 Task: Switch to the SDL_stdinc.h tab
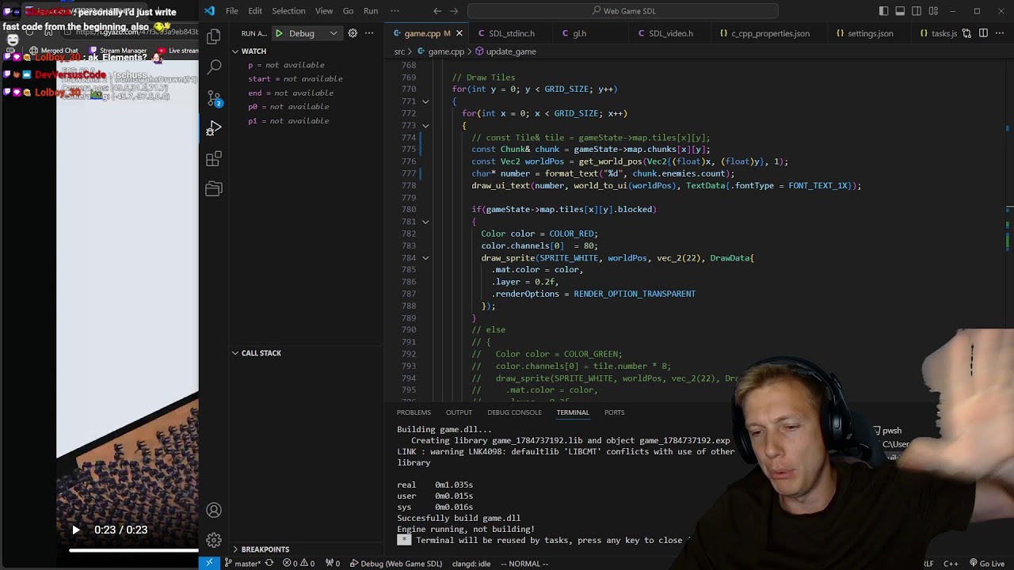(x=511, y=33)
